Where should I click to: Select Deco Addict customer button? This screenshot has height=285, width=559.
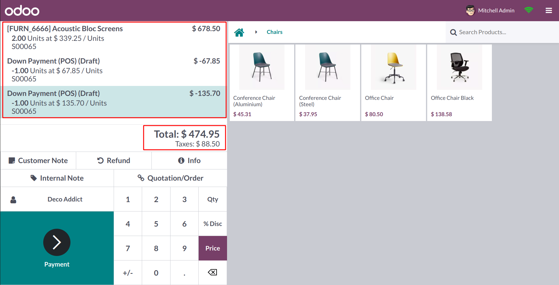click(57, 199)
